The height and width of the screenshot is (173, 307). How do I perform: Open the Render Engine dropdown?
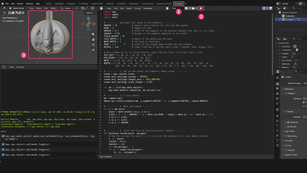[x=305, y=83]
